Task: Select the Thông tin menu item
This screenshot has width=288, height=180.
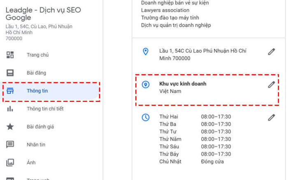Action: [37, 91]
